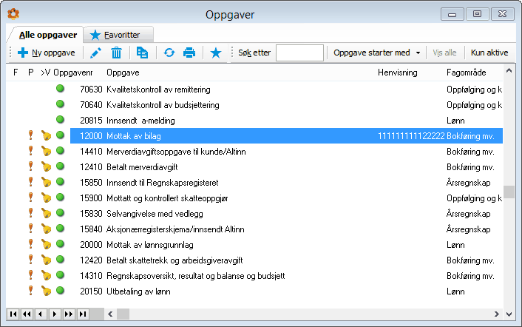The height and width of the screenshot is (327, 522).
Task: Click horizontal scrollbar left arrow
Action: [110, 314]
